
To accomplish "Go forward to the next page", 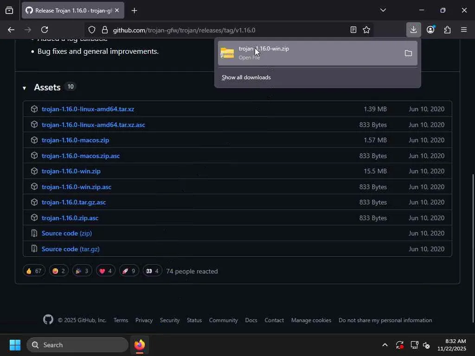I will tap(27, 30).
